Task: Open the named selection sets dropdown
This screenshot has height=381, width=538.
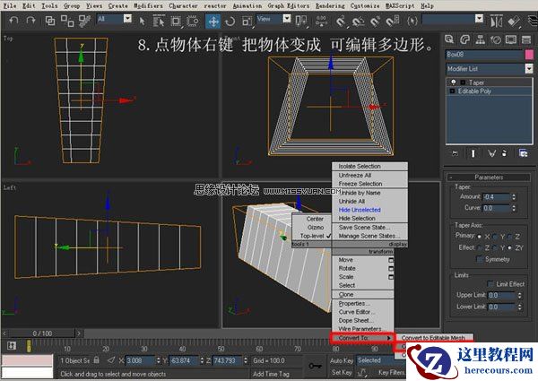Action: point(479,19)
